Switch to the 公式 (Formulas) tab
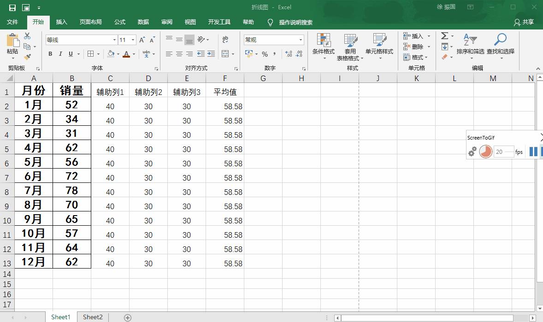543x322 pixels. pyautogui.click(x=119, y=22)
